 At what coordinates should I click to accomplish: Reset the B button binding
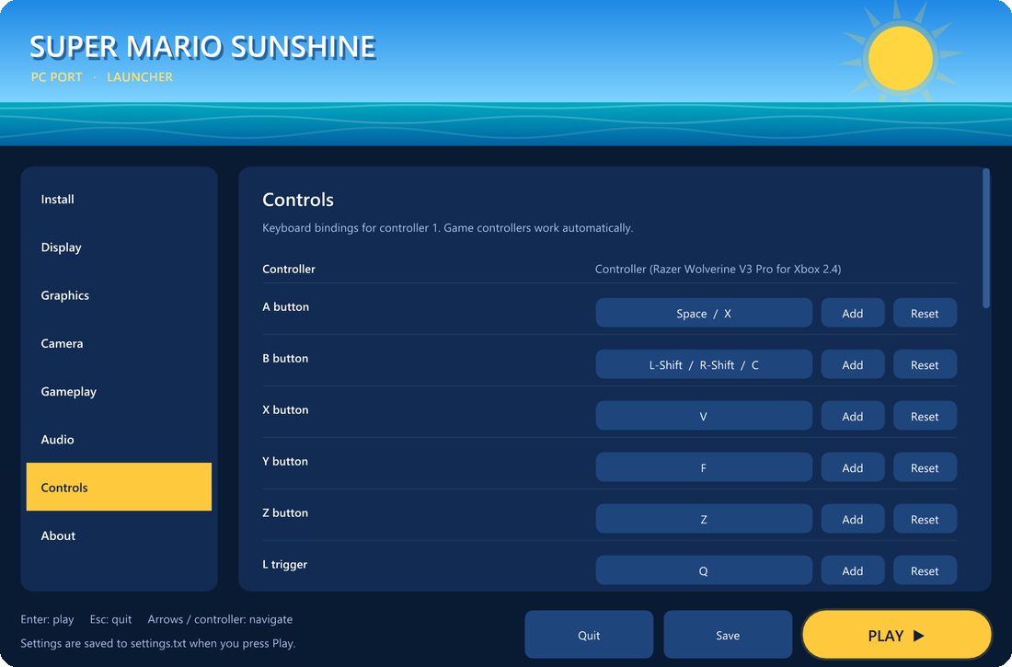click(925, 365)
